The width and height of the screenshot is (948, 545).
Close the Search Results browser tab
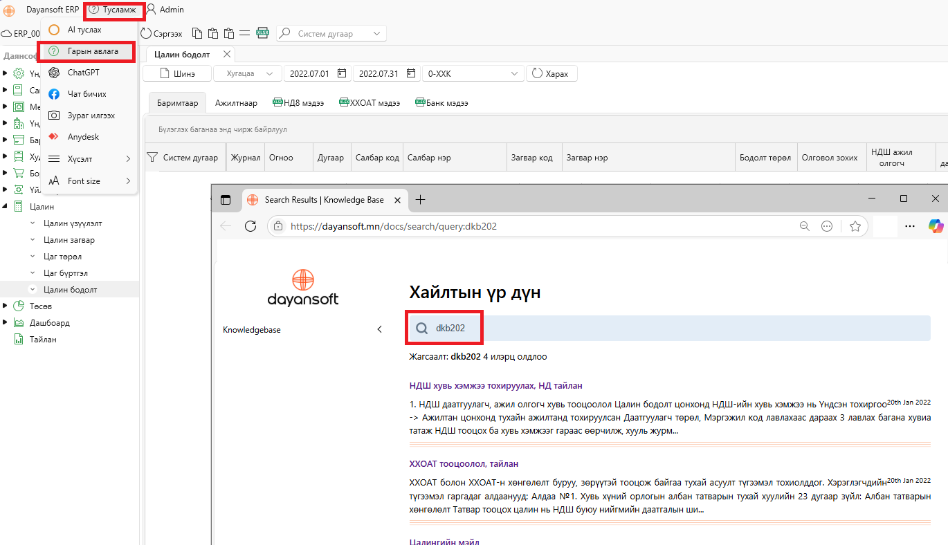[397, 200]
